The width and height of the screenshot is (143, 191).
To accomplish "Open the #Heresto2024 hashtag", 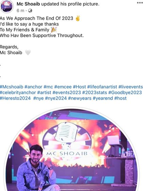I will 15,98.
